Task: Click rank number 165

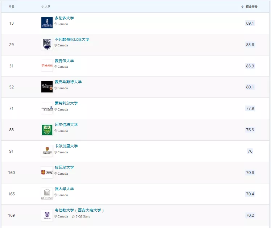Action: tap(11, 194)
